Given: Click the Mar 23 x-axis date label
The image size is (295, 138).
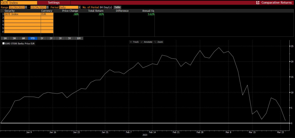Looking at the screenshot, I should click(280, 132).
